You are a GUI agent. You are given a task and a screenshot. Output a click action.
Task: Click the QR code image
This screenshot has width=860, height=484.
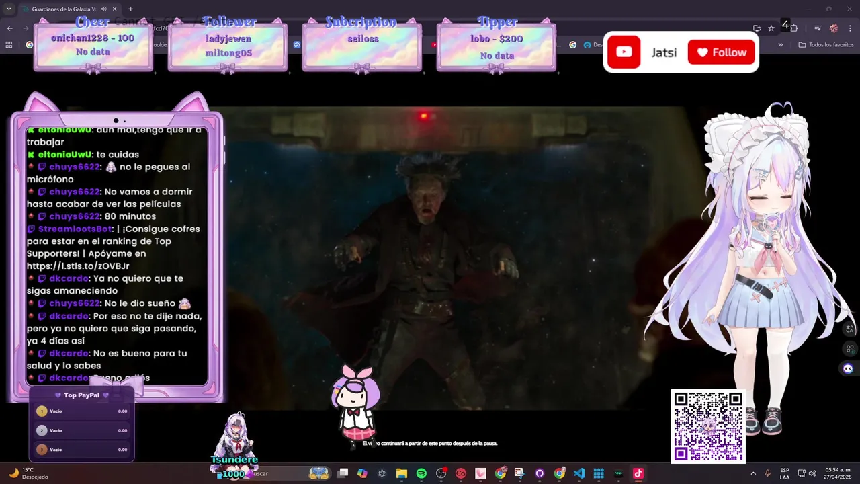click(x=708, y=426)
